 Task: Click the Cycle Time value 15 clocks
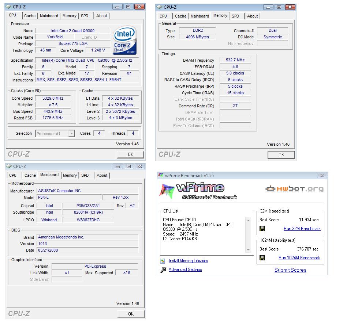tap(235, 93)
